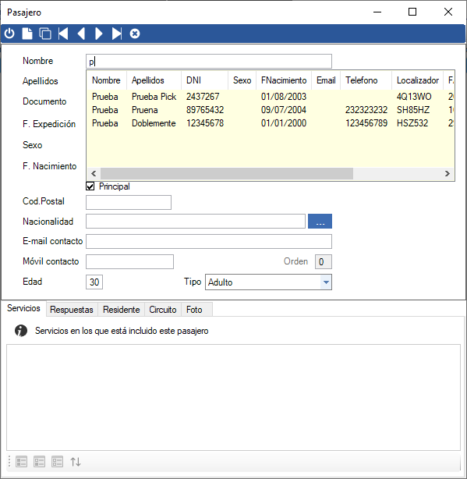
Task: Open the Tipo dropdown showing Adulto
Action: tap(326, 282)
